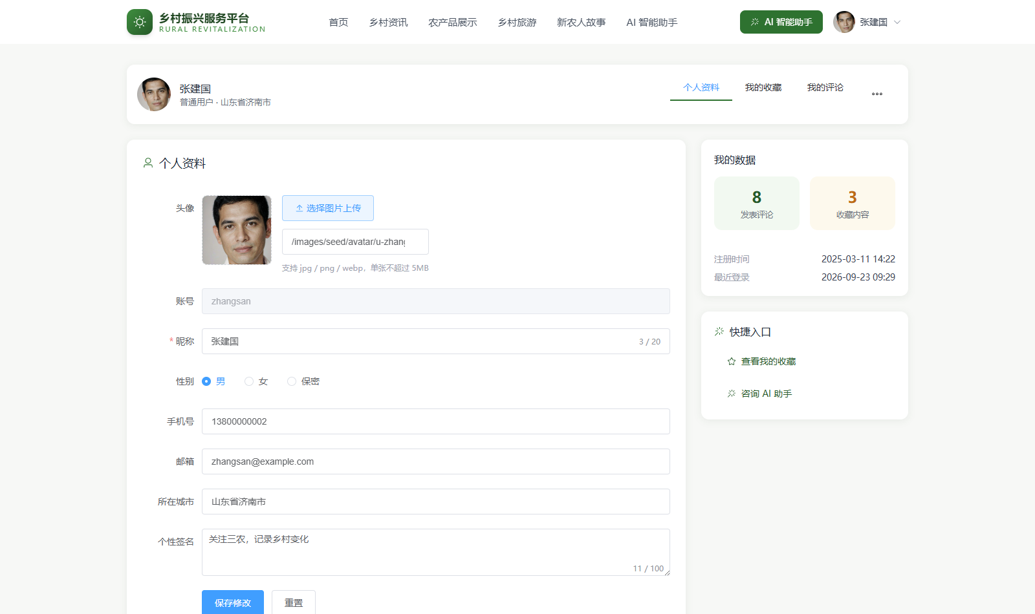Select the 男 gender radio button
Image resolution: width=1035 pixels, height=614 pixels.
pos(206,381)
